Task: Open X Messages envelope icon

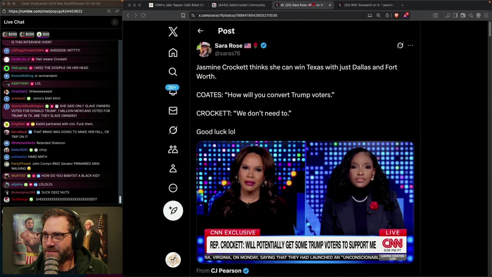Action: coord(173,111)
